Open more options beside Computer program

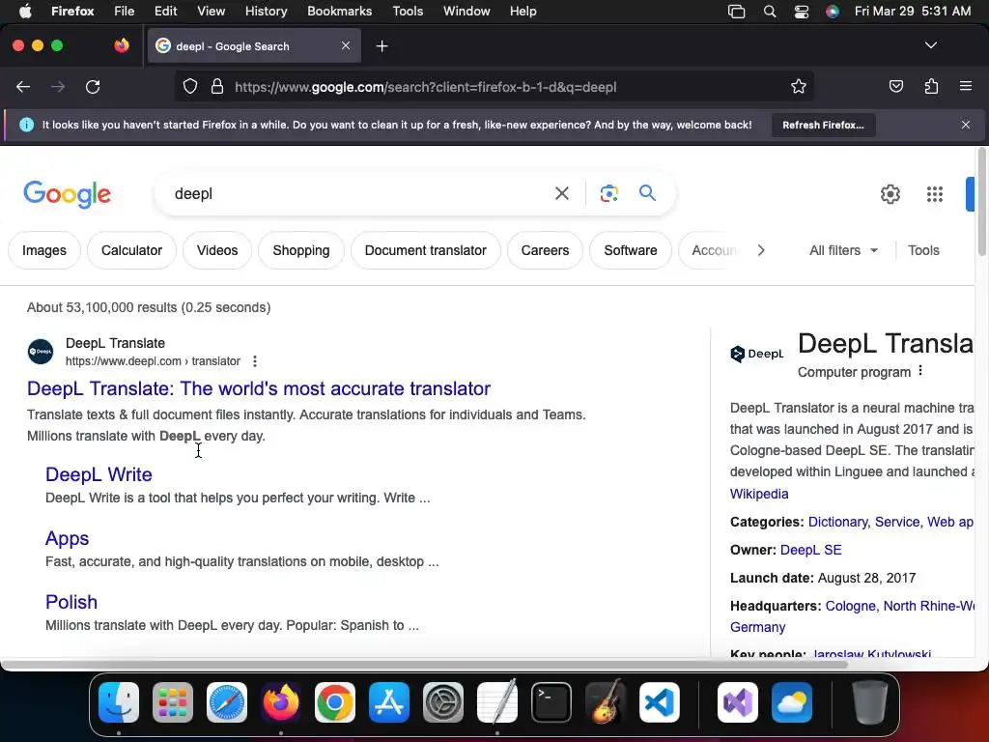tap(920, 371)
